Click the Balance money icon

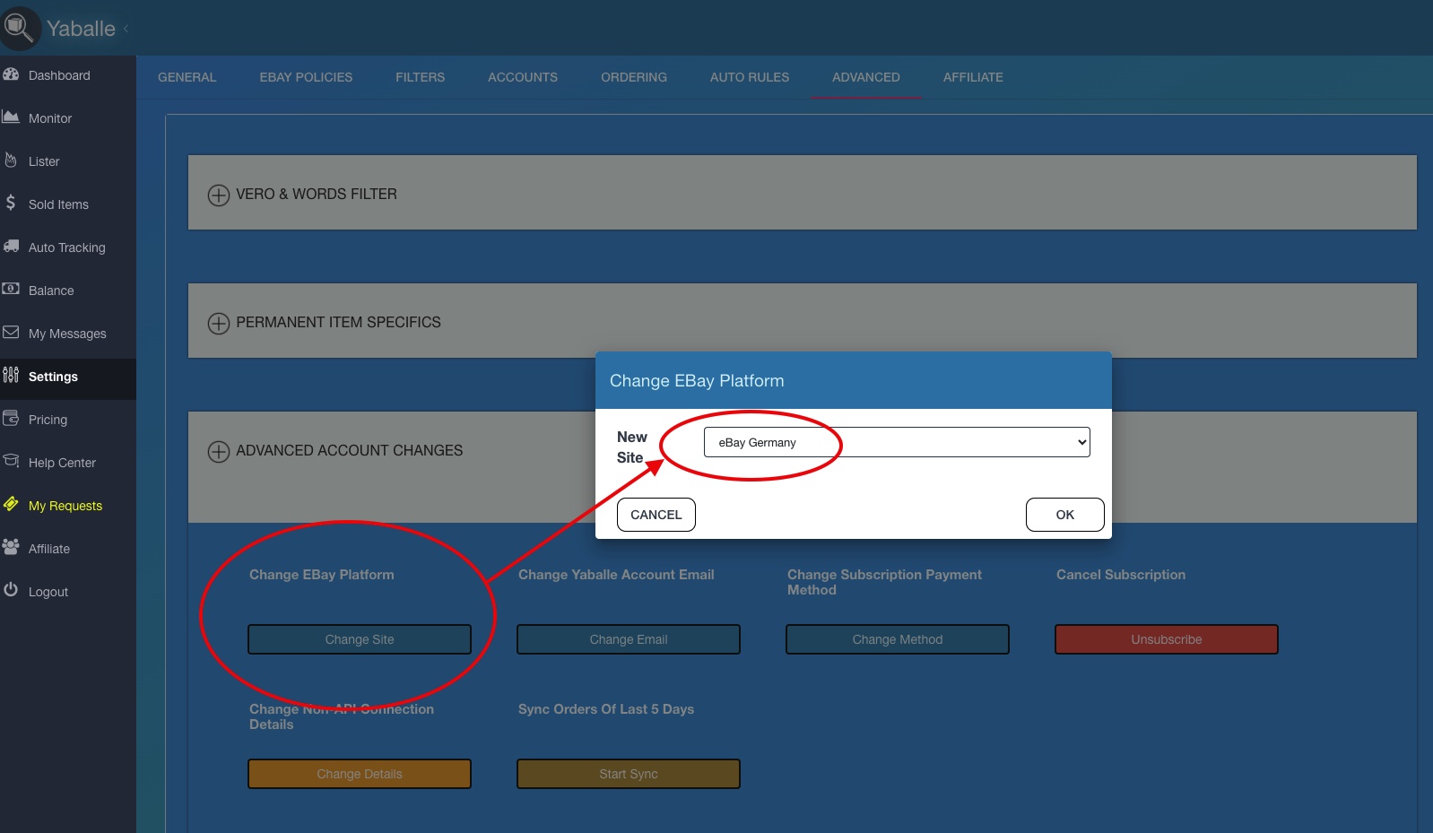[11, 289]
